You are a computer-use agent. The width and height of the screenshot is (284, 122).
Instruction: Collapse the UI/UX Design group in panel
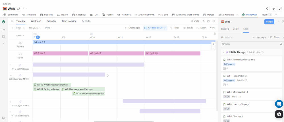[x=223, y=52]
